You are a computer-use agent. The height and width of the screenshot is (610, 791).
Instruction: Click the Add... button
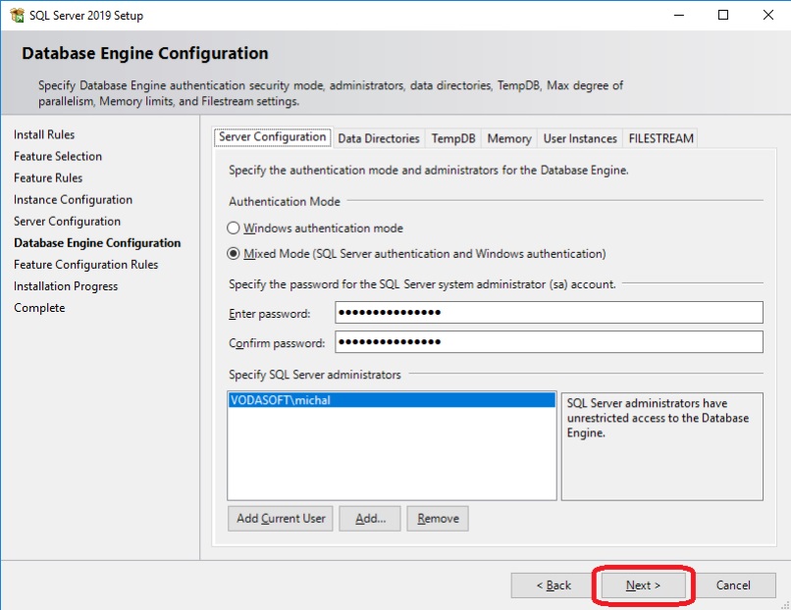(x=370, y=519)
